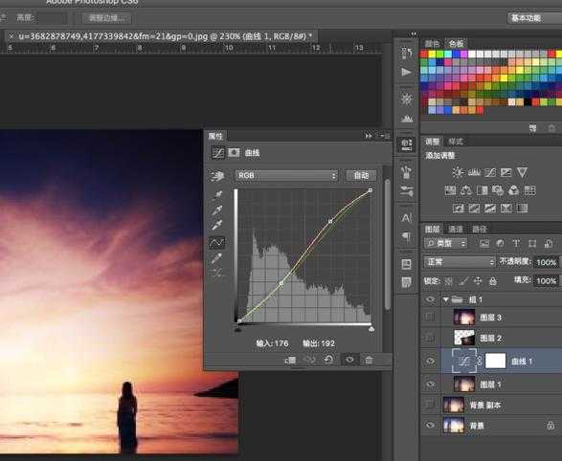Image resolution: width=562 pixels, height=461 pixels.
Task: Choose the edit-points curve tool
Action: (217, 243)
